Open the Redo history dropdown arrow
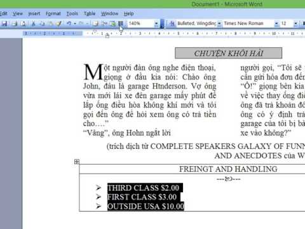Screen dimensions: 305x229 coord(87,24)
